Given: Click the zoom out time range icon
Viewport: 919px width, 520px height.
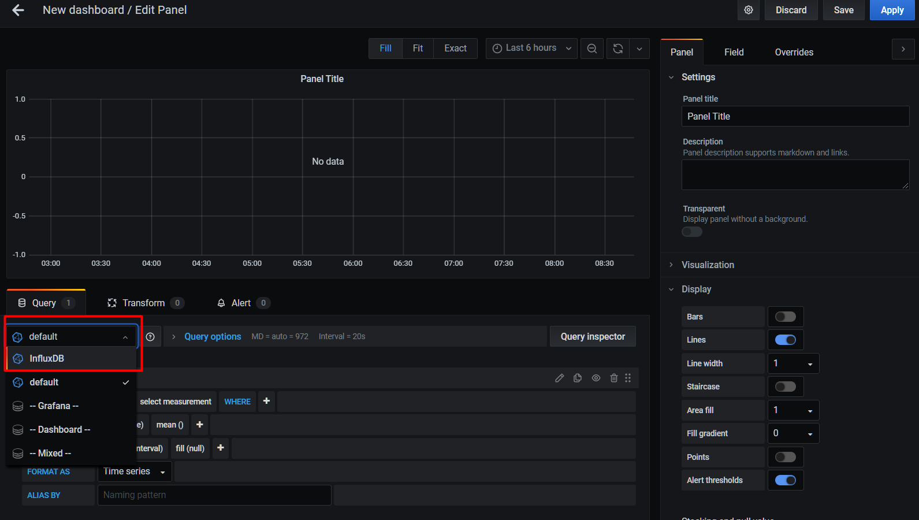Looking at the screenshot, I should tap(592, 49).
